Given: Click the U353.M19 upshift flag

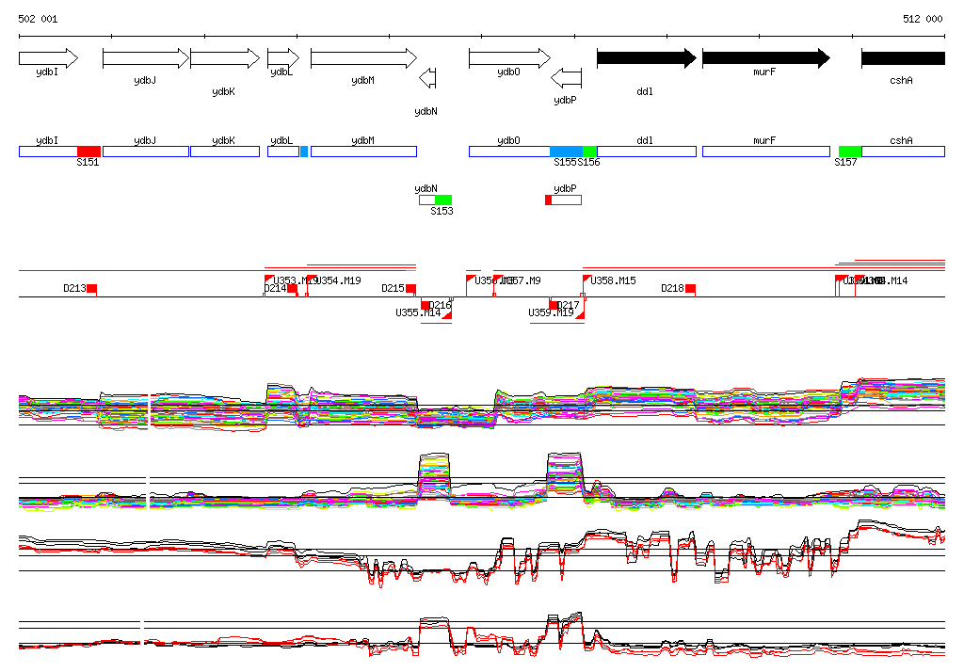Looking at the screenshot, I should 268,280.
